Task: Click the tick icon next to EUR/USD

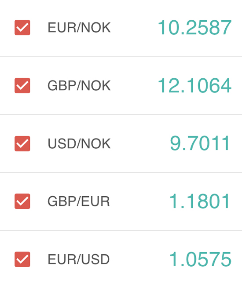Action: [x=22, y=259]
